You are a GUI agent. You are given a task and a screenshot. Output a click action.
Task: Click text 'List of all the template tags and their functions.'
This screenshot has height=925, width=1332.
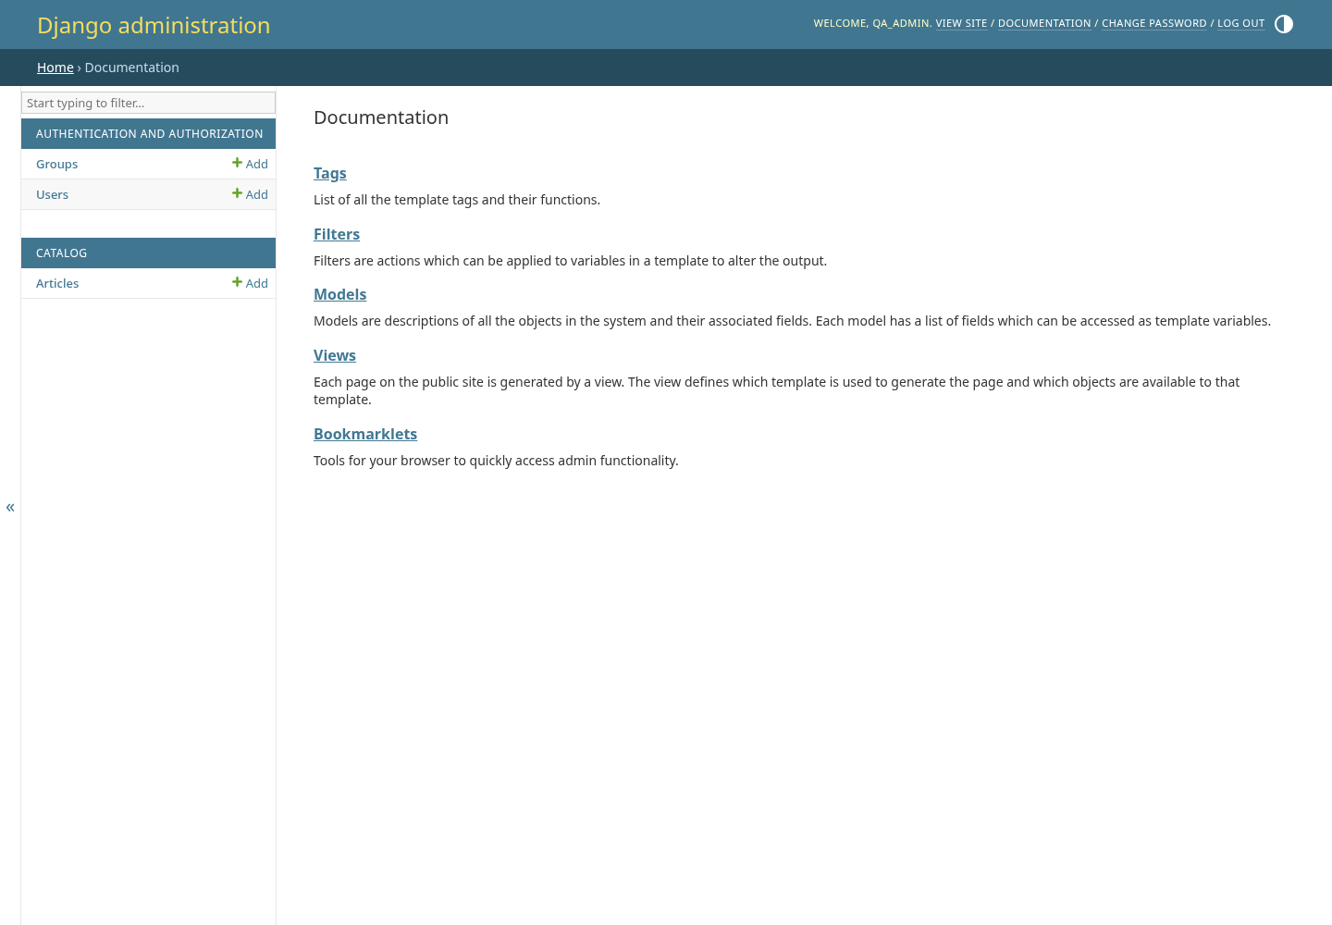tap(457, 200)
